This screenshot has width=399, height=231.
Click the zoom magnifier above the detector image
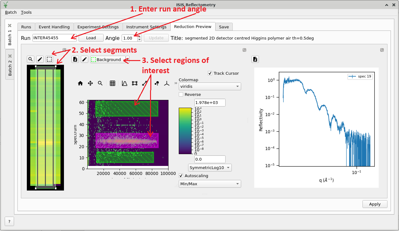point(31,59)
